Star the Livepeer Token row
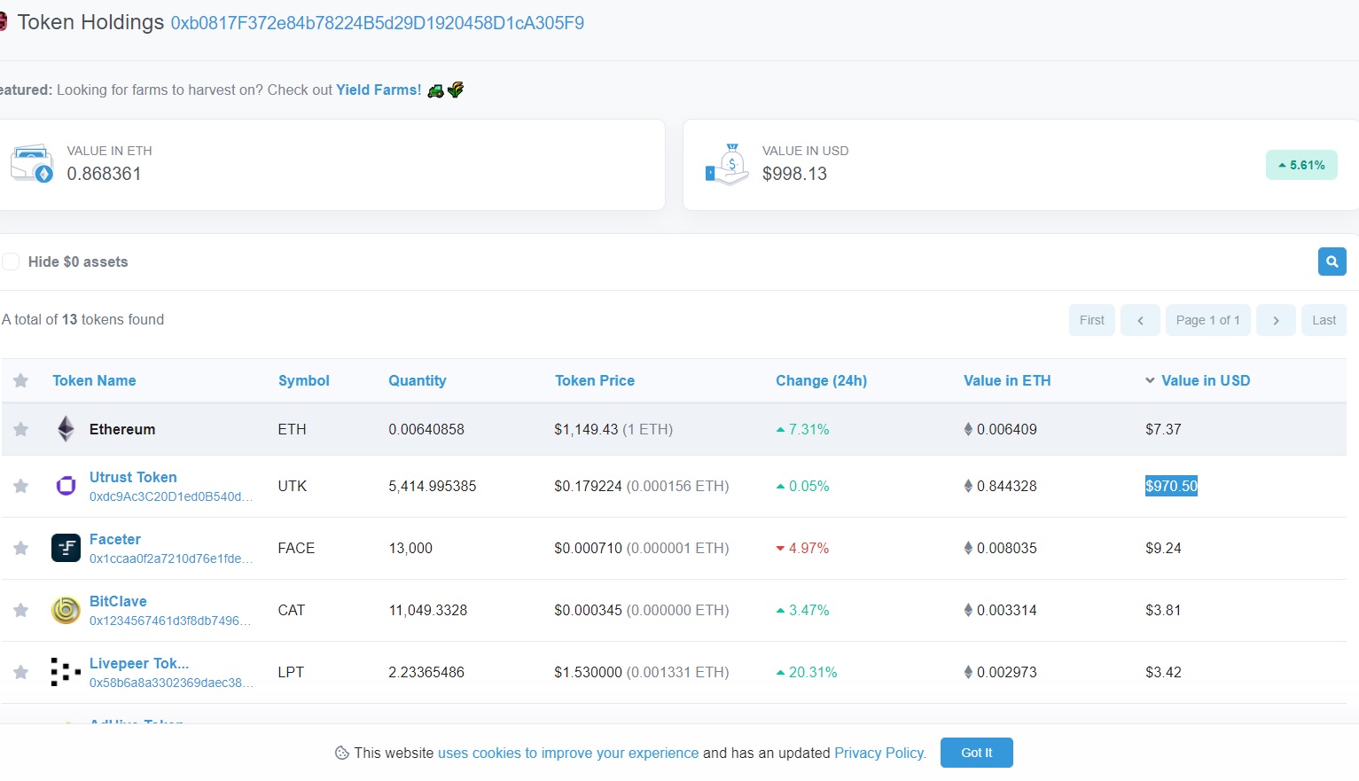The width and height of the screenshot is (1359, 781). pyautogui.click(x=21, y=672)
